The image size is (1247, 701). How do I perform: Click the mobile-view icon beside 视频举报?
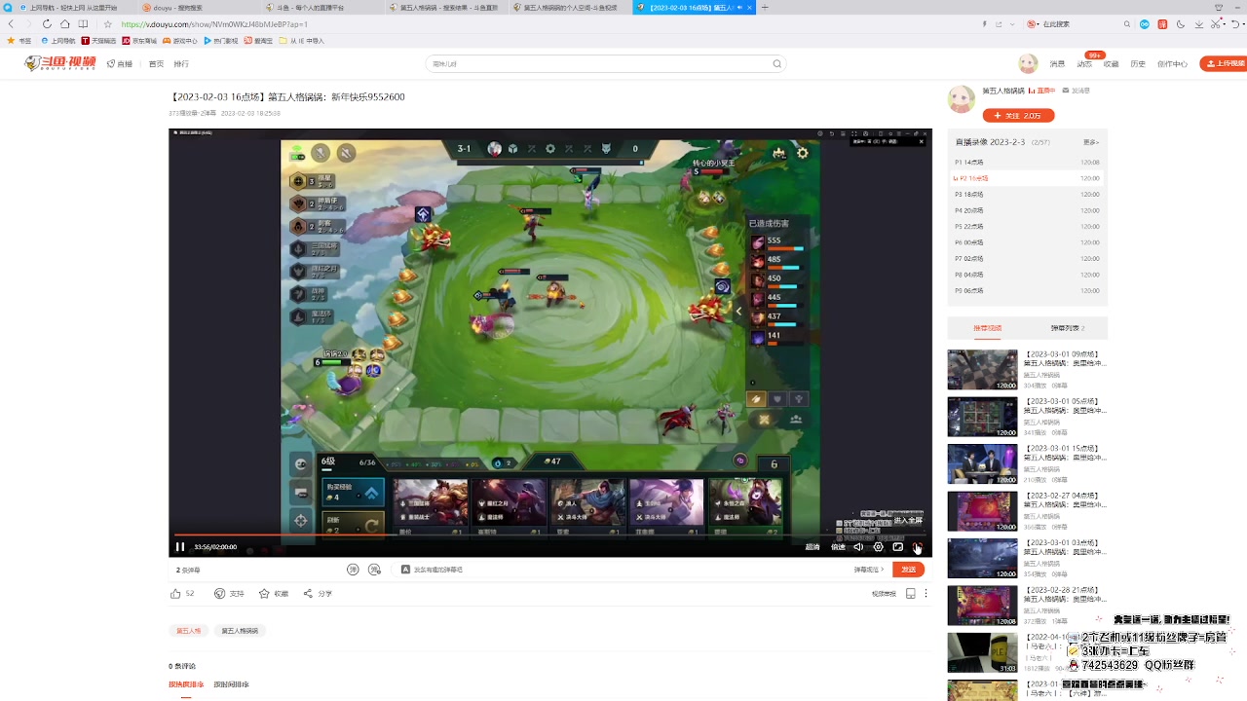tap(911, 593)
